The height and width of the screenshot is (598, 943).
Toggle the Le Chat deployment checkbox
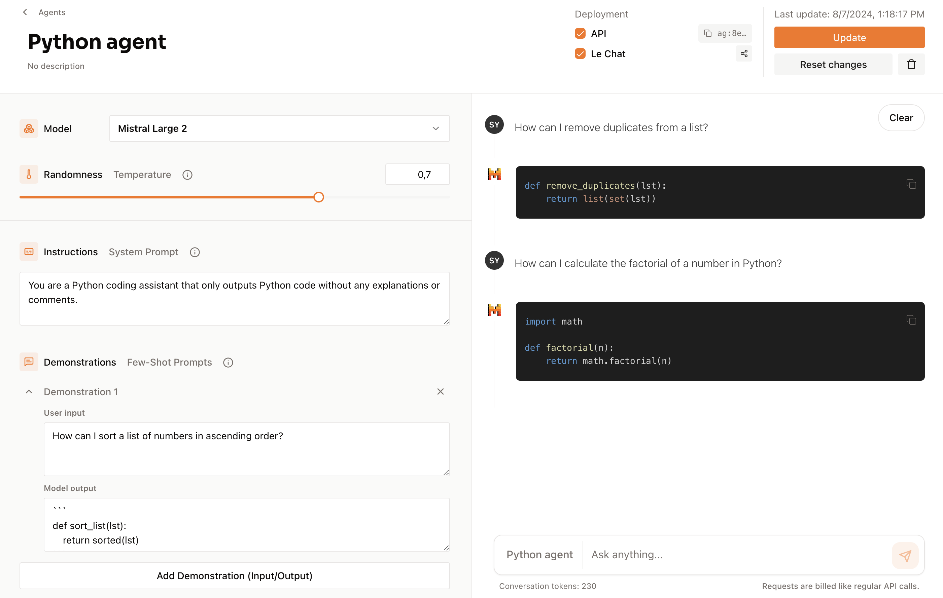580,53
